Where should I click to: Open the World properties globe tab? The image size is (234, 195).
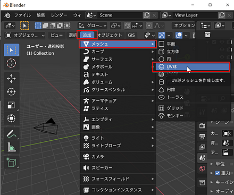tap(202, 168)
